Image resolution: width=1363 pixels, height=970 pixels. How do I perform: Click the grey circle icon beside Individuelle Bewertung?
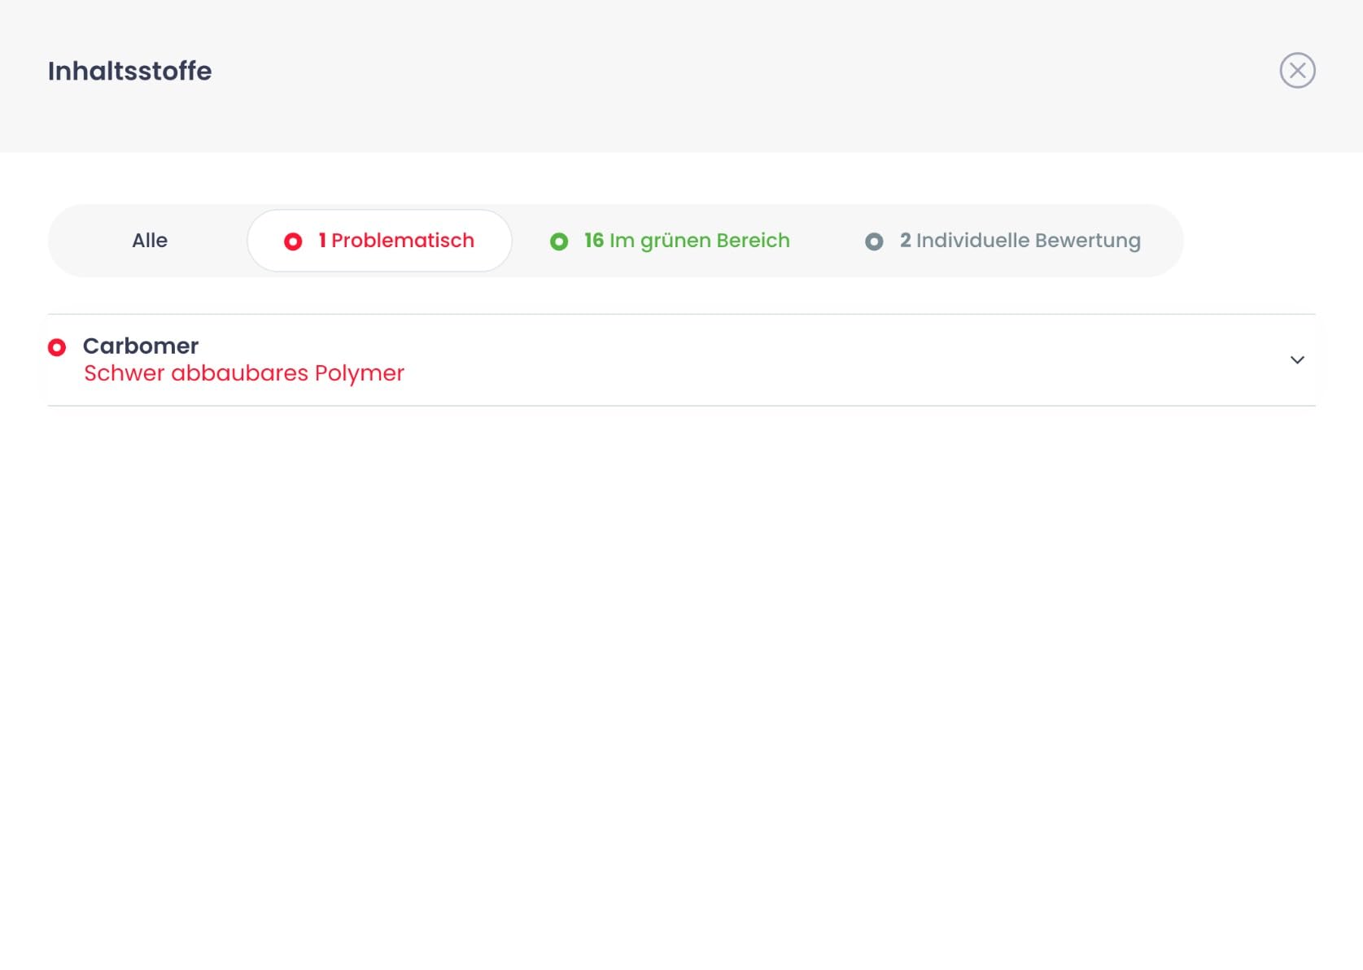874,241
